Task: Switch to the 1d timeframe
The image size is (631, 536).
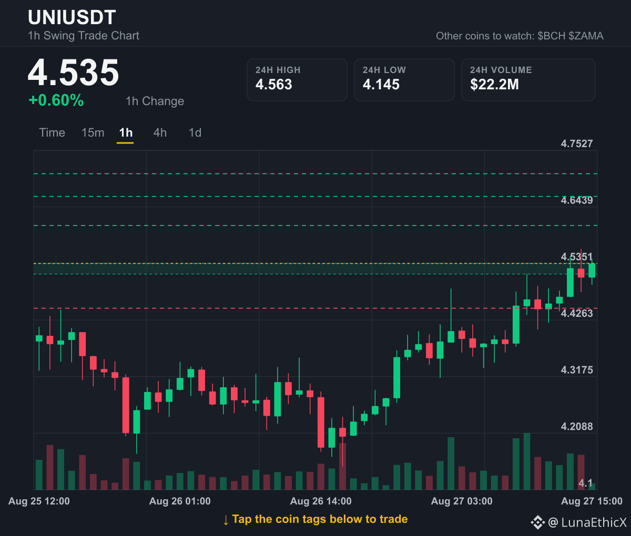Action: [x=195, y=132]
